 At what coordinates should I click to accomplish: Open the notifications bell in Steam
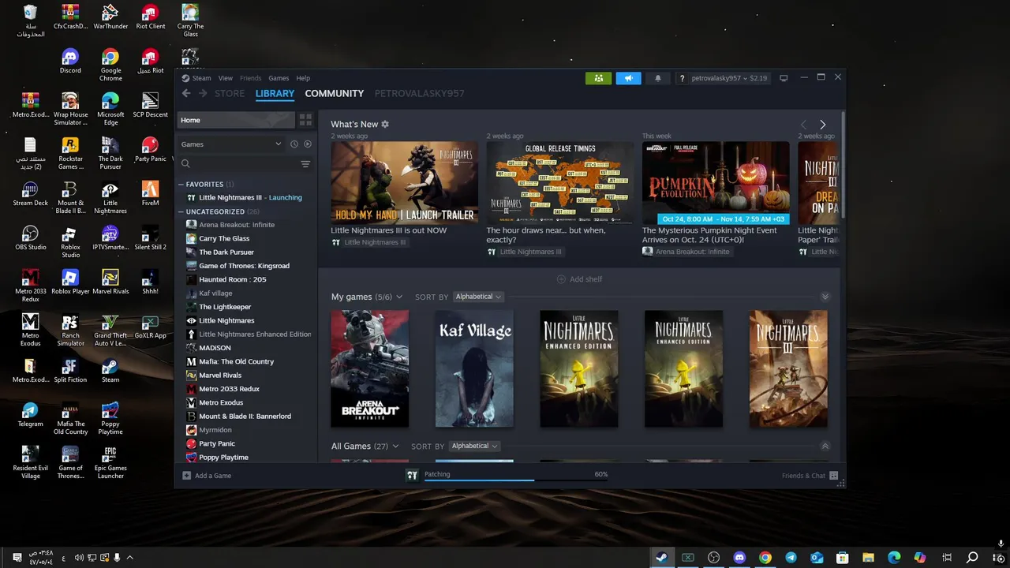click(x=658, y=78)
